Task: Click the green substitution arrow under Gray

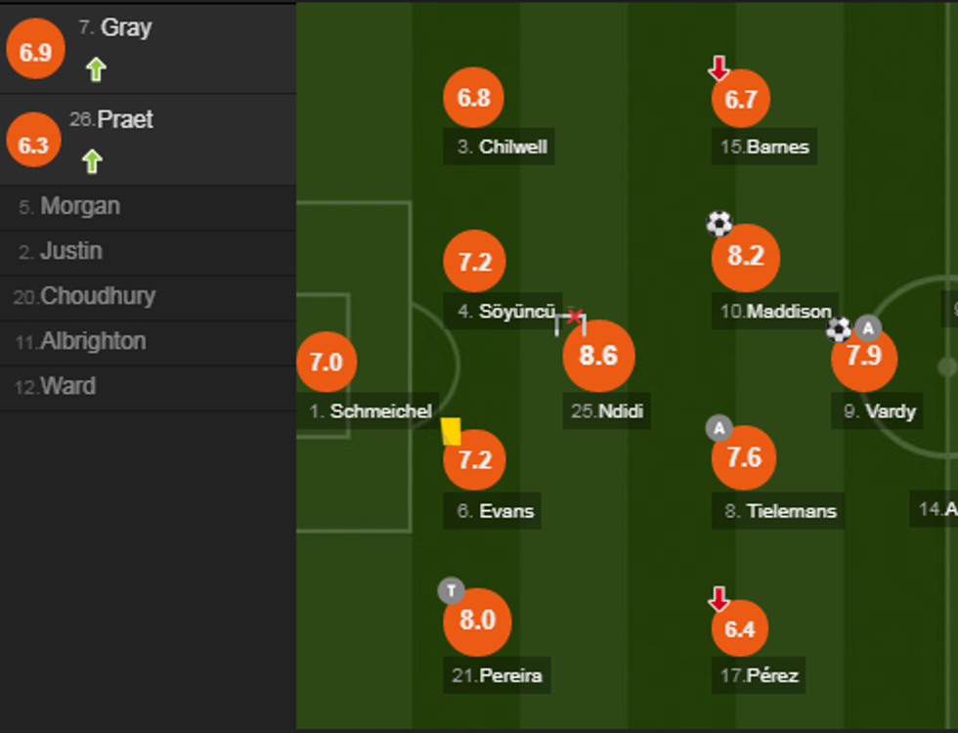Action: pyautogui.click(x=95, y=69)
